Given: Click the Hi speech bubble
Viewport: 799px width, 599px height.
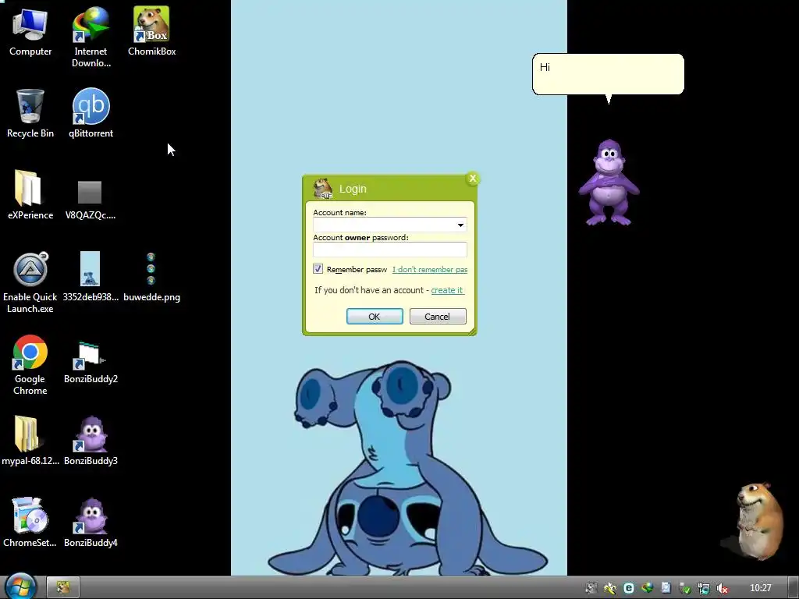Looking at the screenshot, I should point(608,74).
